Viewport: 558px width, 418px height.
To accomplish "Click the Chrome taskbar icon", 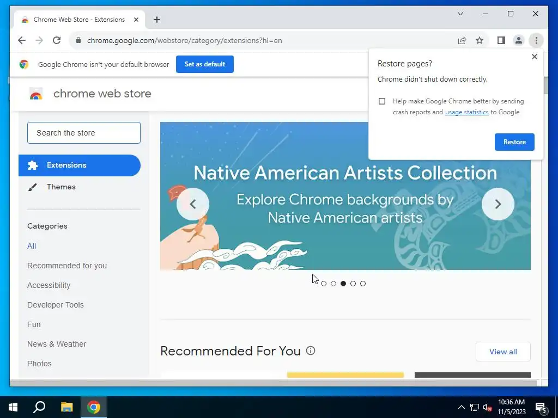I will coord(94,407).
